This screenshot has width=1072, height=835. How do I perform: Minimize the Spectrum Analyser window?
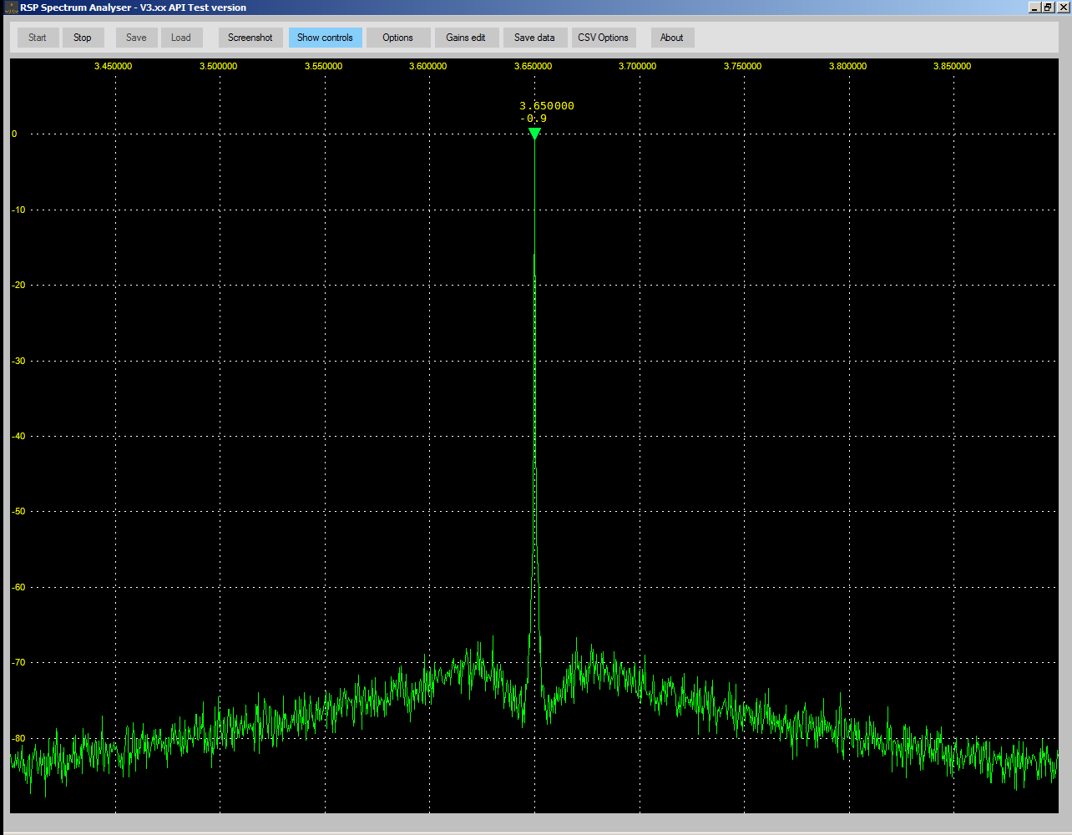[1034, 8]
